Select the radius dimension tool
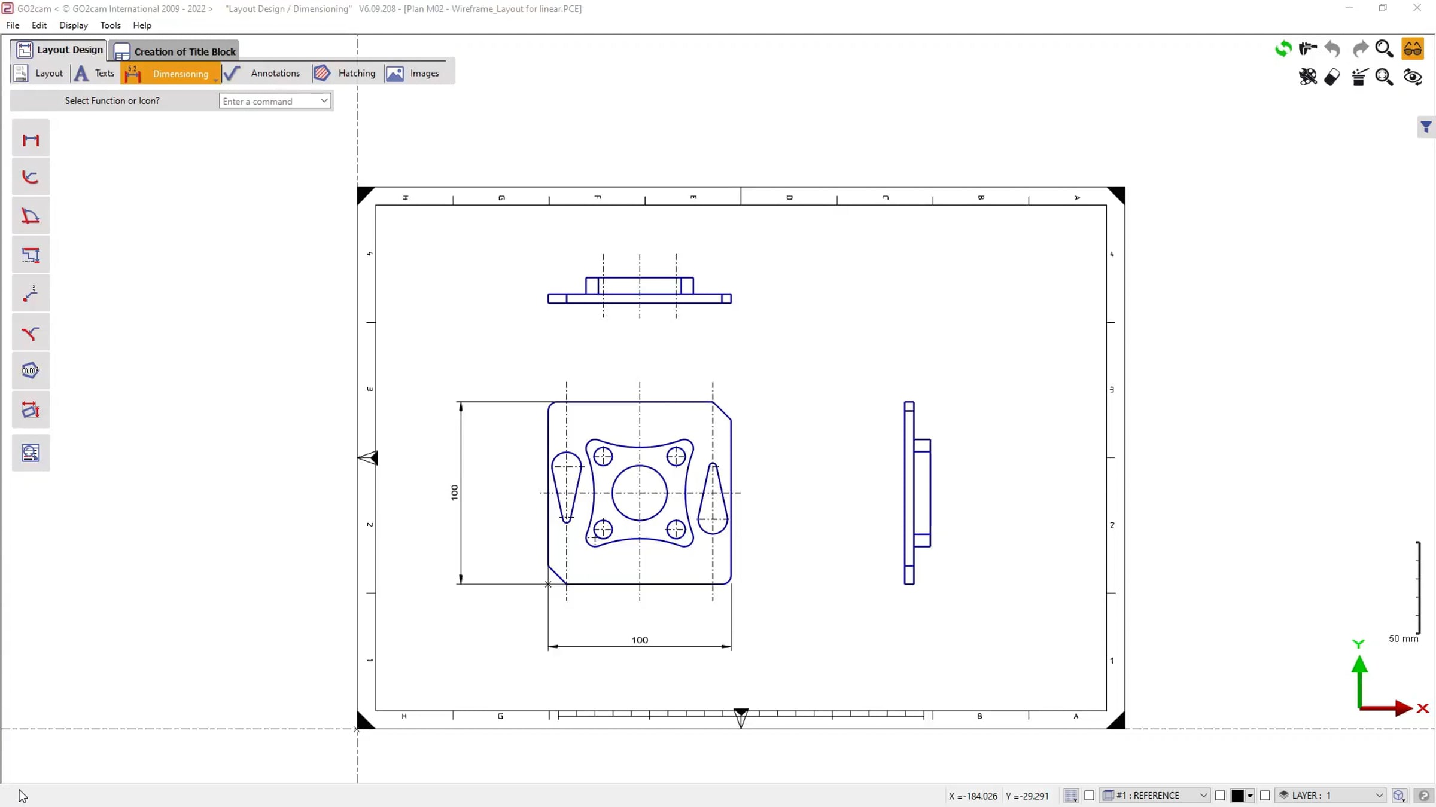This screenshot has width=1436, height=807. point(31,178)
